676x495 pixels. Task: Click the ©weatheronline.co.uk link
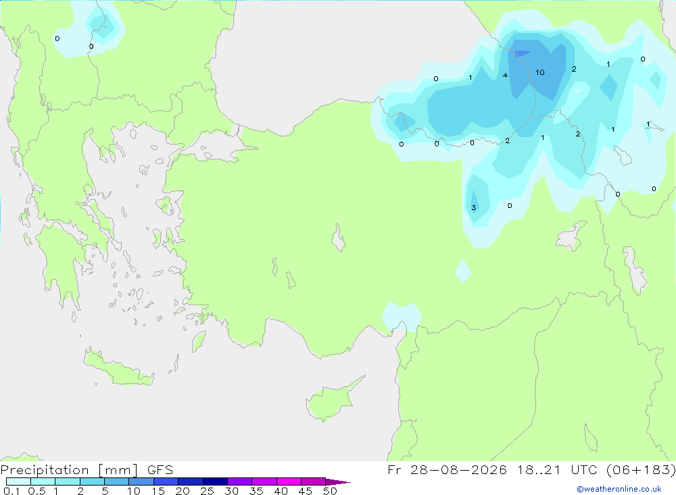click(x=619, y=489)
